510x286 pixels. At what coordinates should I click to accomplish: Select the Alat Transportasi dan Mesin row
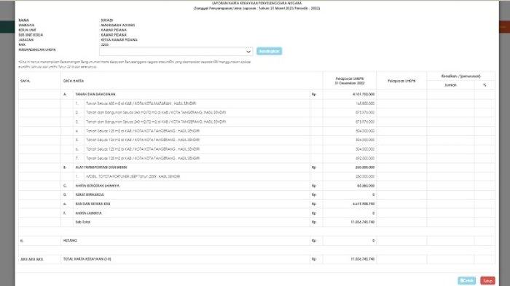(257, 167)
